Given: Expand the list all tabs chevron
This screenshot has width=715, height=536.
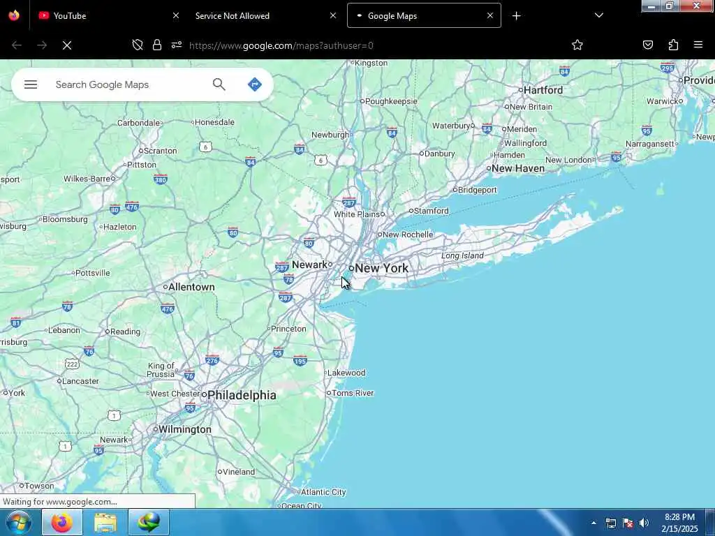Looking at the screenshot, I should (599, 15).
